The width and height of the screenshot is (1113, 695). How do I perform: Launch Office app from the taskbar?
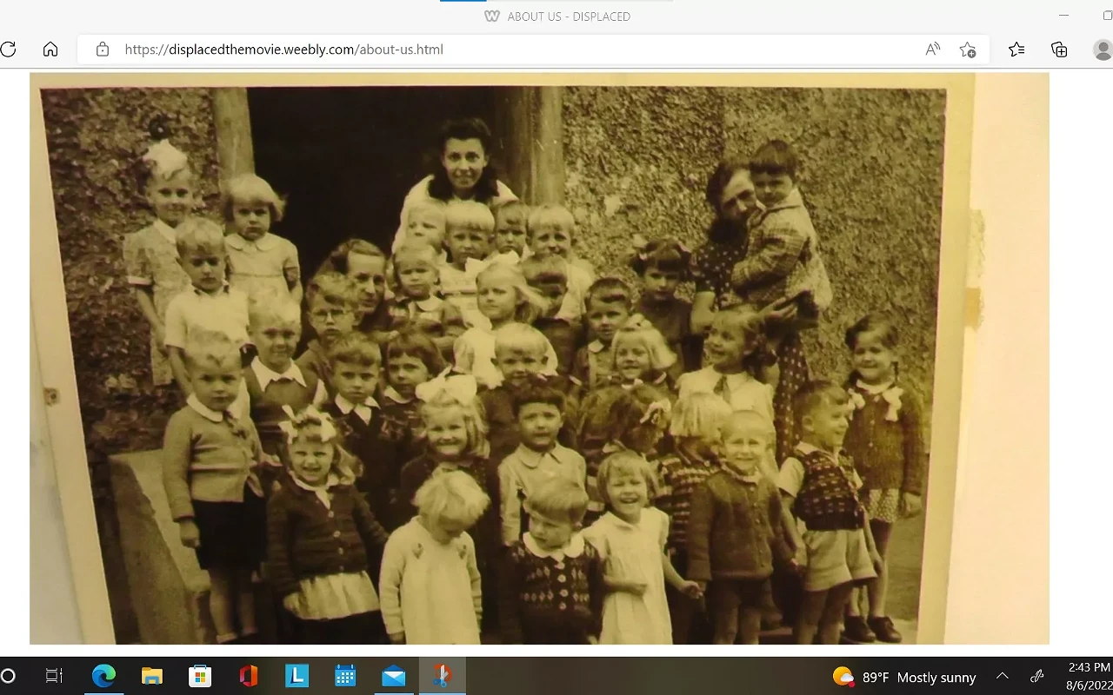pyautogui.click(x=249, y=676)
